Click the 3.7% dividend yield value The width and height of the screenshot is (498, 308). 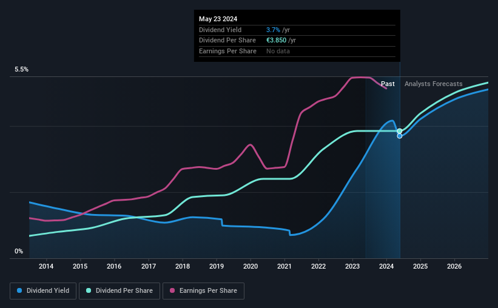[273, 30]
